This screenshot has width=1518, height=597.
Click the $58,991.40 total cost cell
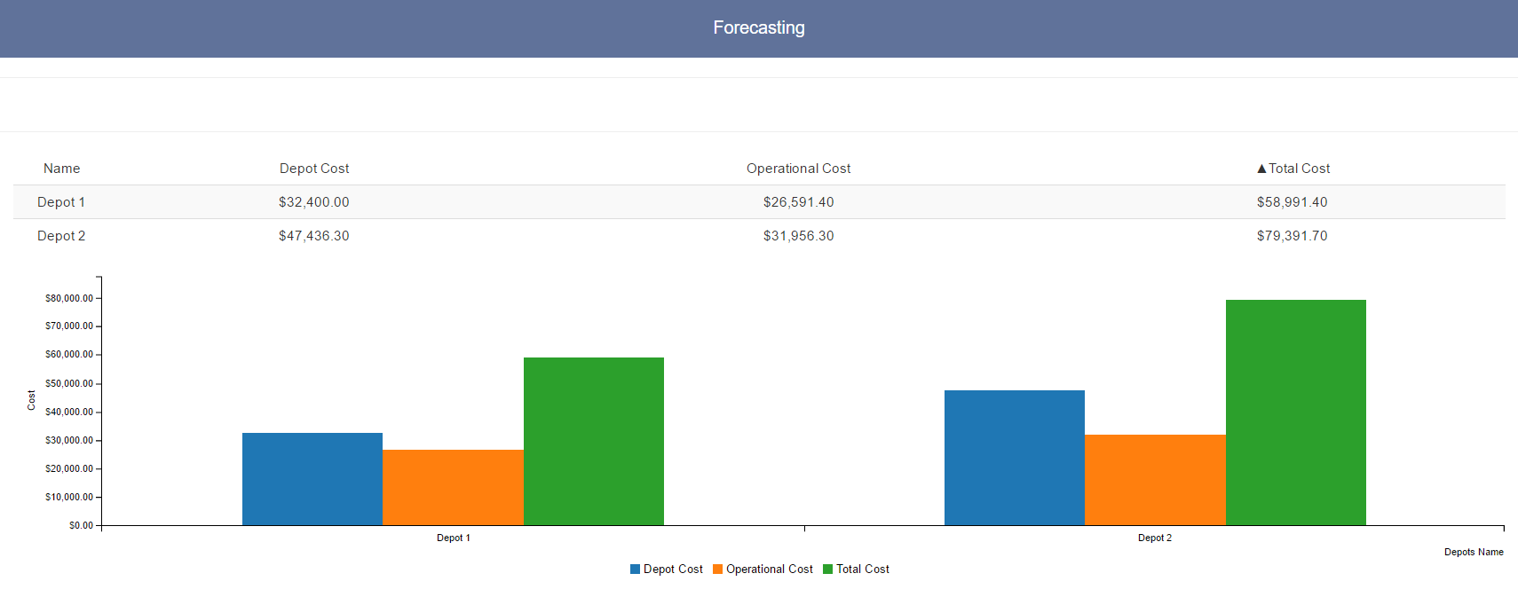pyautogui.click(x=1292, y=202)
